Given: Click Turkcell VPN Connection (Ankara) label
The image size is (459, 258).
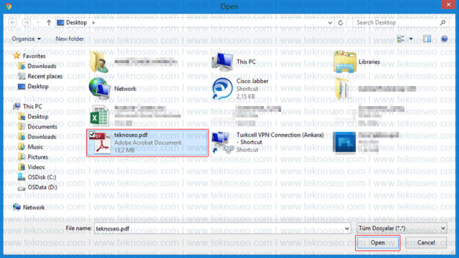Looking at the screenshot, I should click(x=280, y=138).
